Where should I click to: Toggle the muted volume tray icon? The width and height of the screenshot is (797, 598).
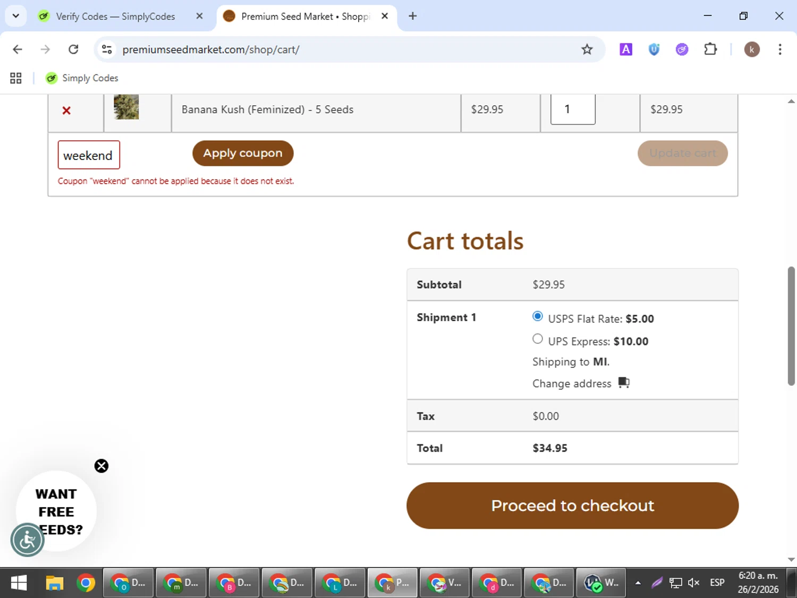point(693,583)
